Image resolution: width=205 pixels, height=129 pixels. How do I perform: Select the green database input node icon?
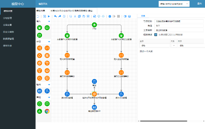tap(47, 28)
